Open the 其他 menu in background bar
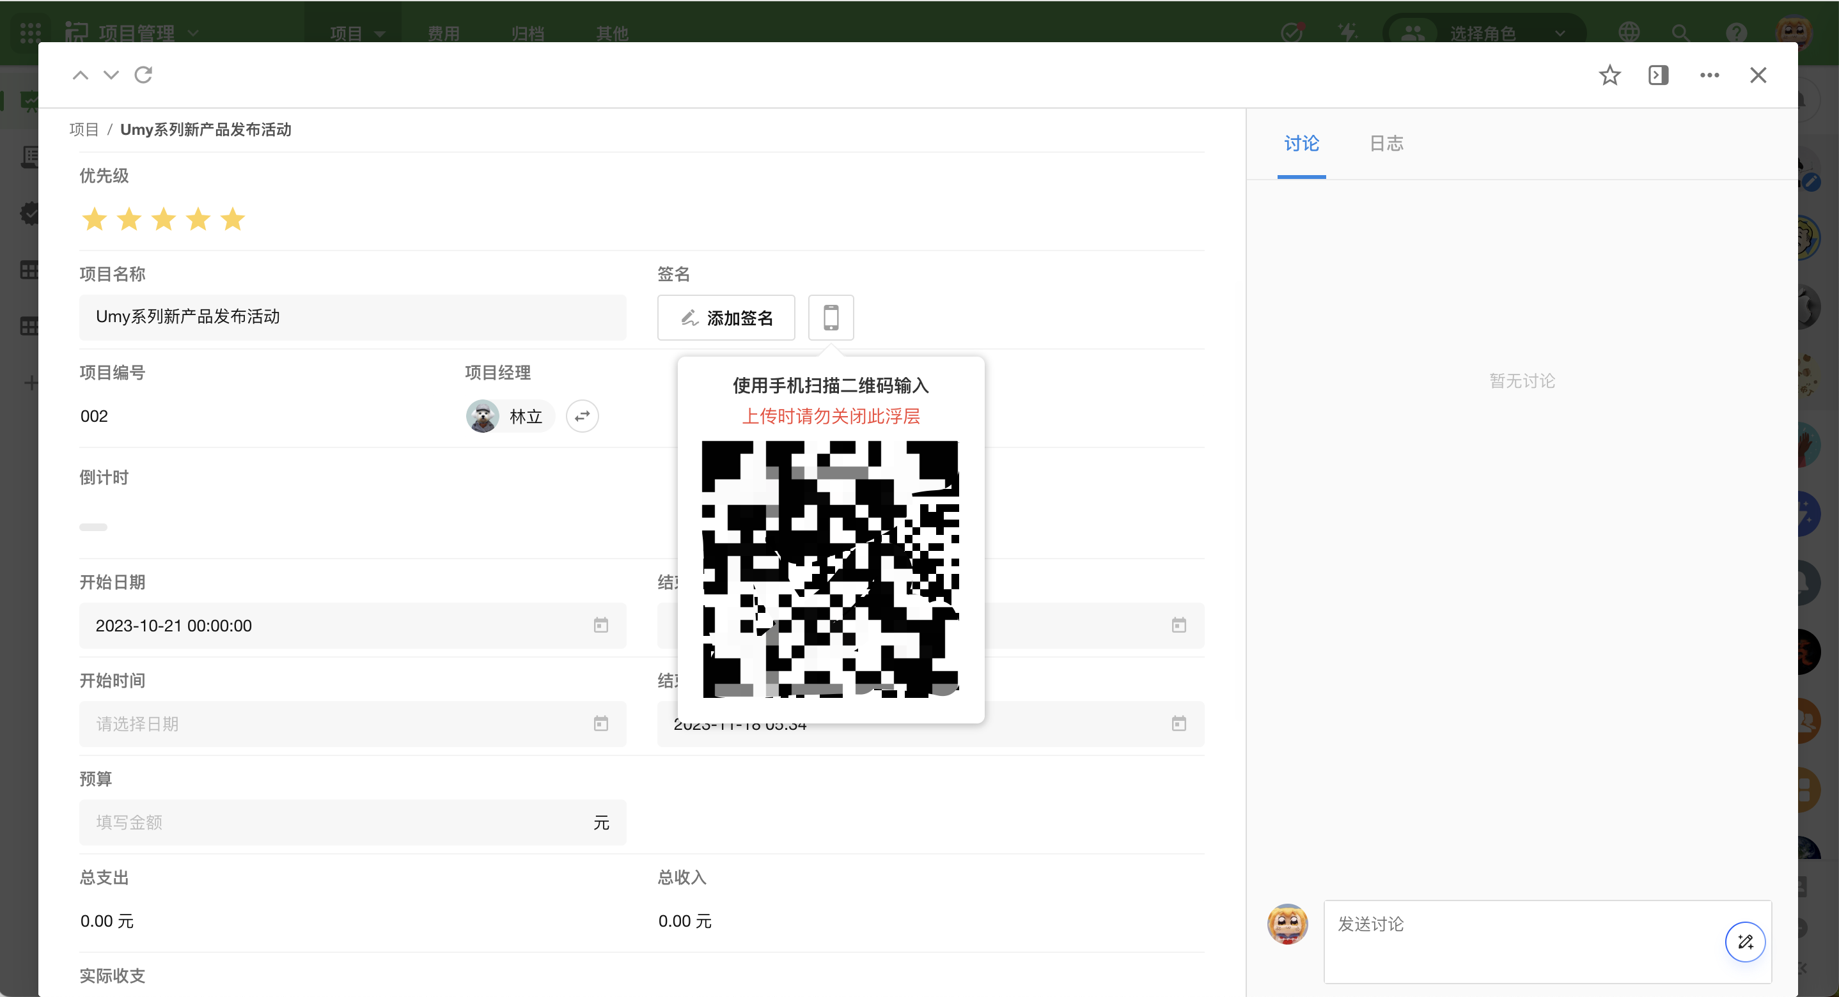This screenshot has width=1839, height=997. pyautogui.click(x=613, y=33)
